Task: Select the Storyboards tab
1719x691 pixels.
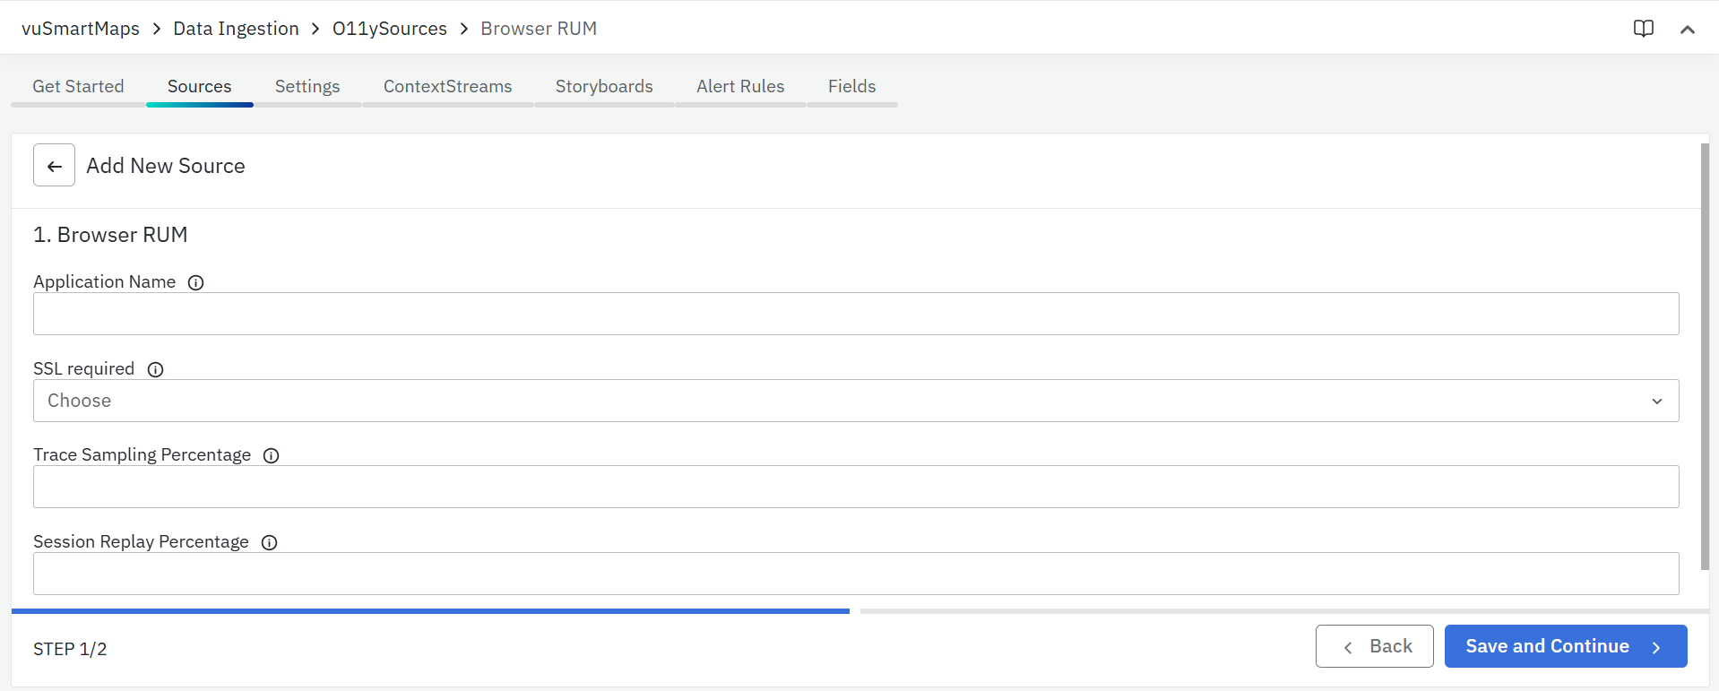Action: point(603,87)
